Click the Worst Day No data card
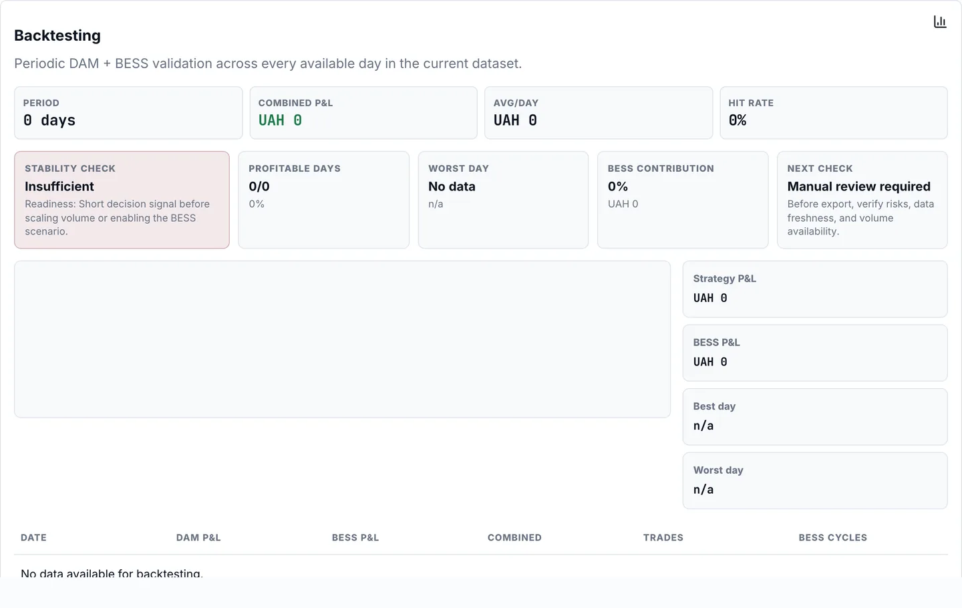This screenshot has height=608, width=962. [x=503, y=200]
